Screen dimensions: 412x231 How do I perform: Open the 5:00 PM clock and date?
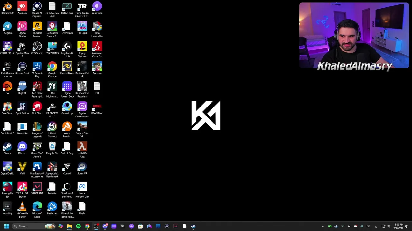[398, 226]
